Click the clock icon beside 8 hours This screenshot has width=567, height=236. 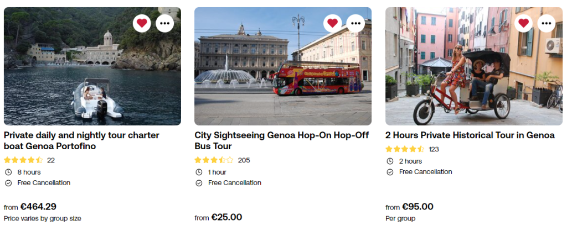(8, 172)
